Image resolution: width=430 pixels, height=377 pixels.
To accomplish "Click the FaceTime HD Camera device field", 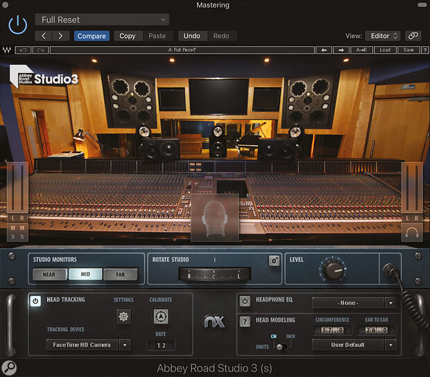I will (82, 345).
